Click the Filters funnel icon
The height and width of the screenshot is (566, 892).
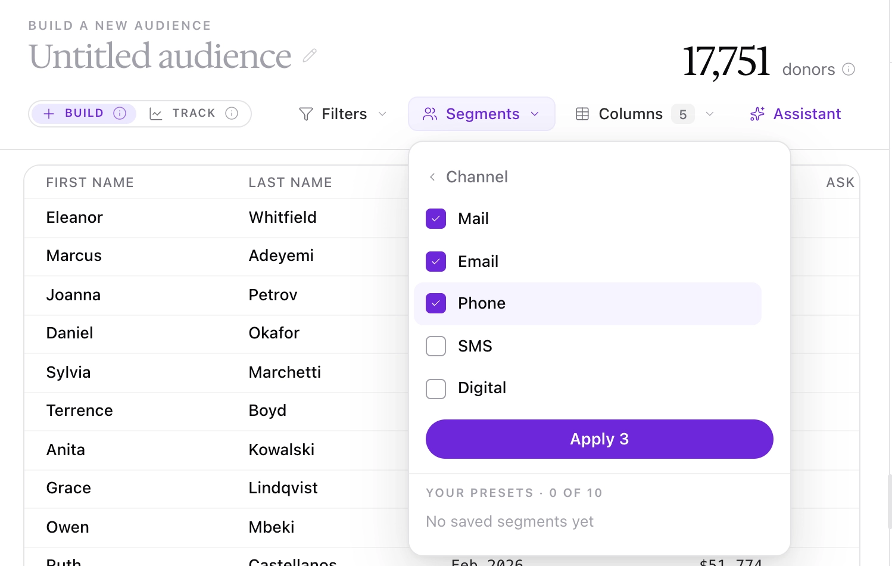pos(305,114)
